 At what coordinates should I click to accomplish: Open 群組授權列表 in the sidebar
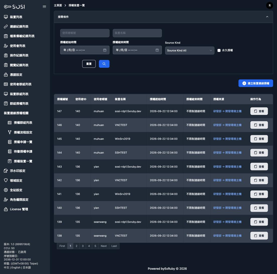pyautogui.click(x=19, y=104)
